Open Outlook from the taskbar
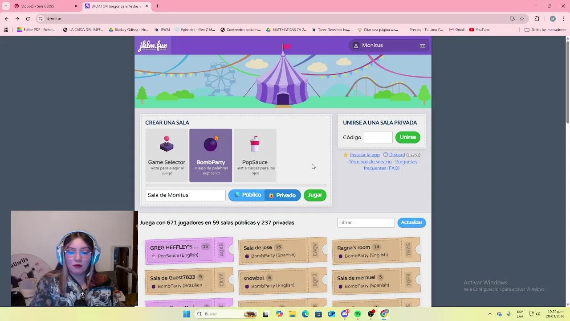Viewport: 570px width, 321px height. [x=331, y=314]
